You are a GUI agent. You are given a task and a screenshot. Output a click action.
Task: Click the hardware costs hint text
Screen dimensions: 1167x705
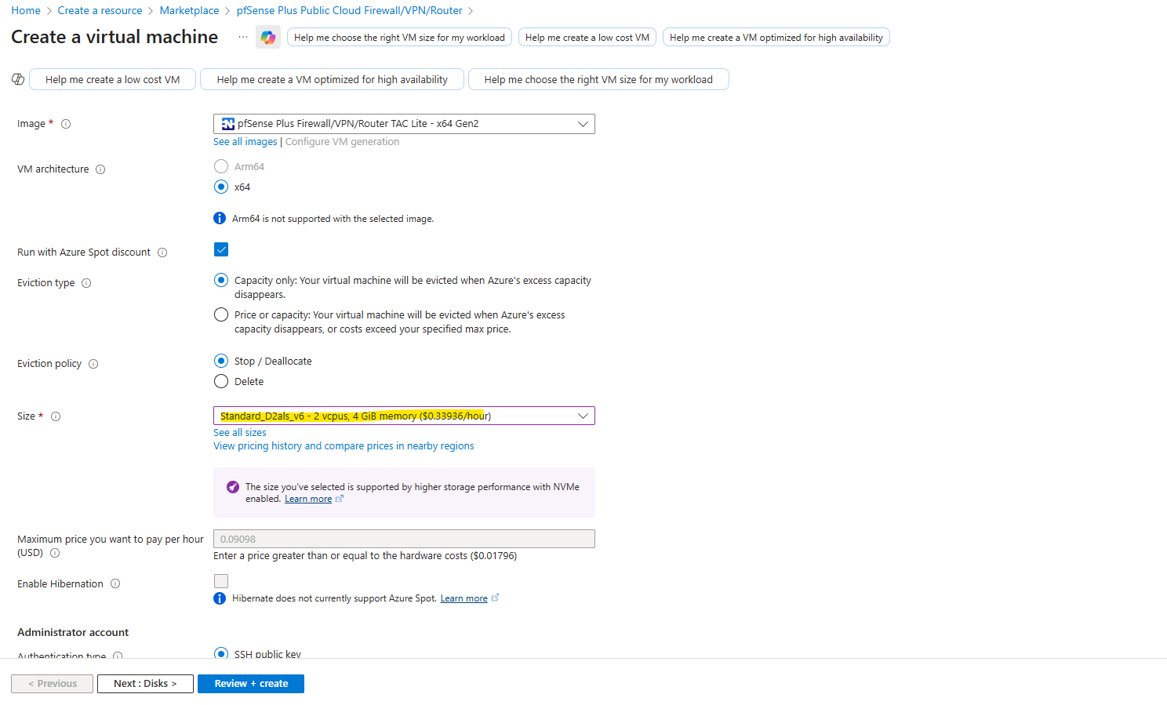(365, 556)
